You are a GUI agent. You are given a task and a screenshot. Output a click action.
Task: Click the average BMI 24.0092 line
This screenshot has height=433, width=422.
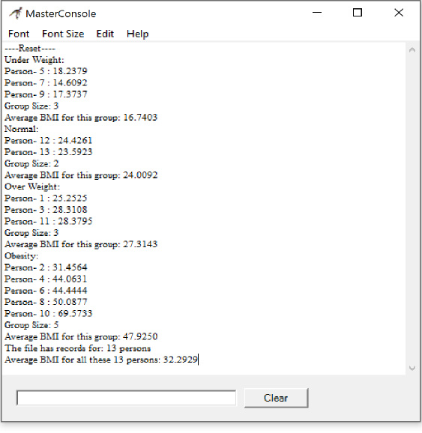(x=81, y=175)
